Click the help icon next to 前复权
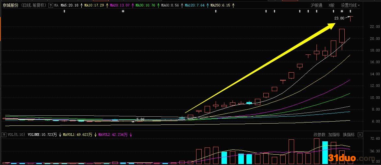 [50, 6]
